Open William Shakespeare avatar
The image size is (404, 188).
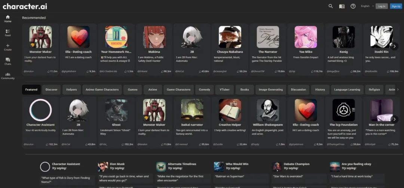coord(268,110)
